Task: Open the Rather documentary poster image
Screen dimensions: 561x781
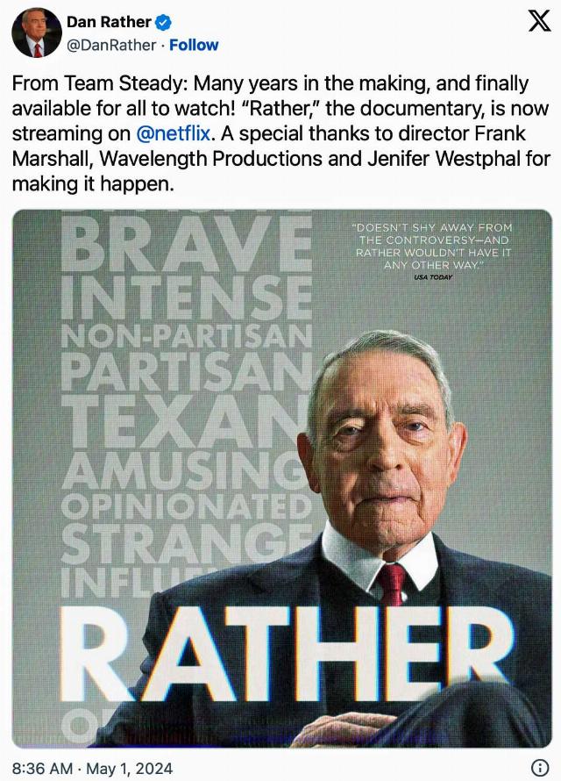Action: (281, 478)
